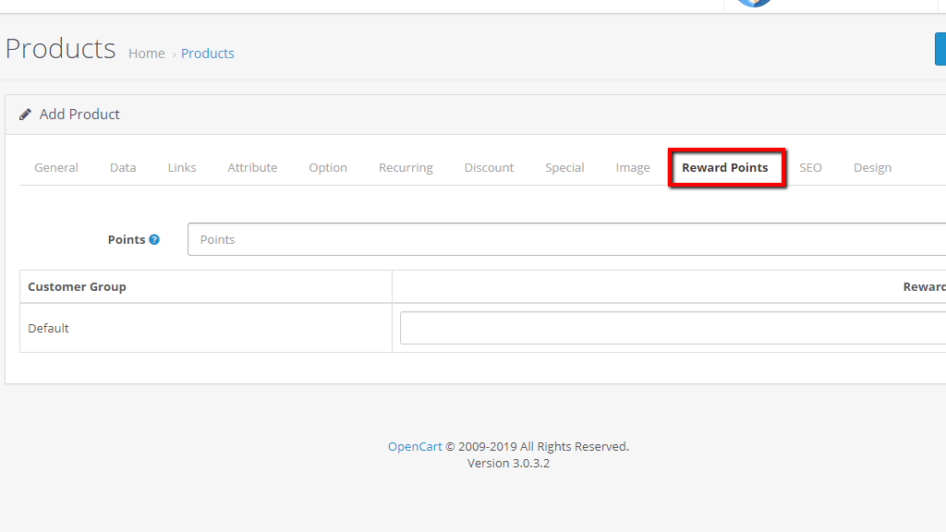Click the help icon beside Points label
The width and height of the screenshot is (946, 532).
click(154, 240)
